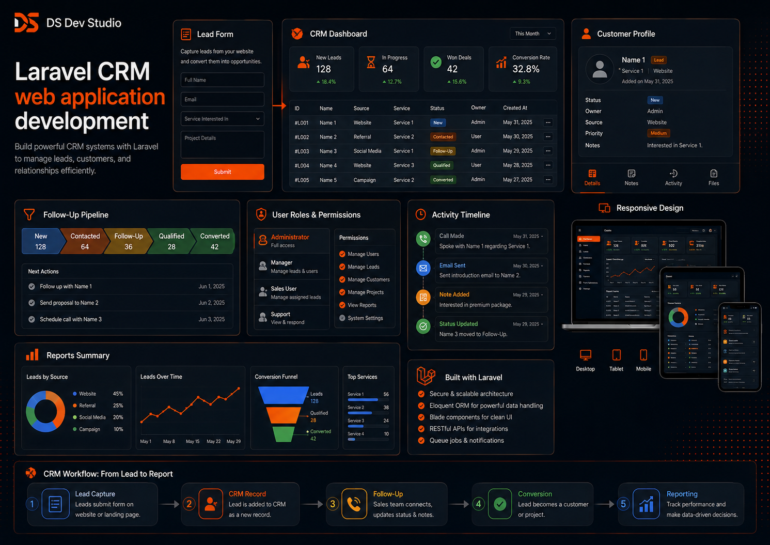Select the Qualified pipeline stage
Screen dimensions: 770x545
[x=171, y=241]
